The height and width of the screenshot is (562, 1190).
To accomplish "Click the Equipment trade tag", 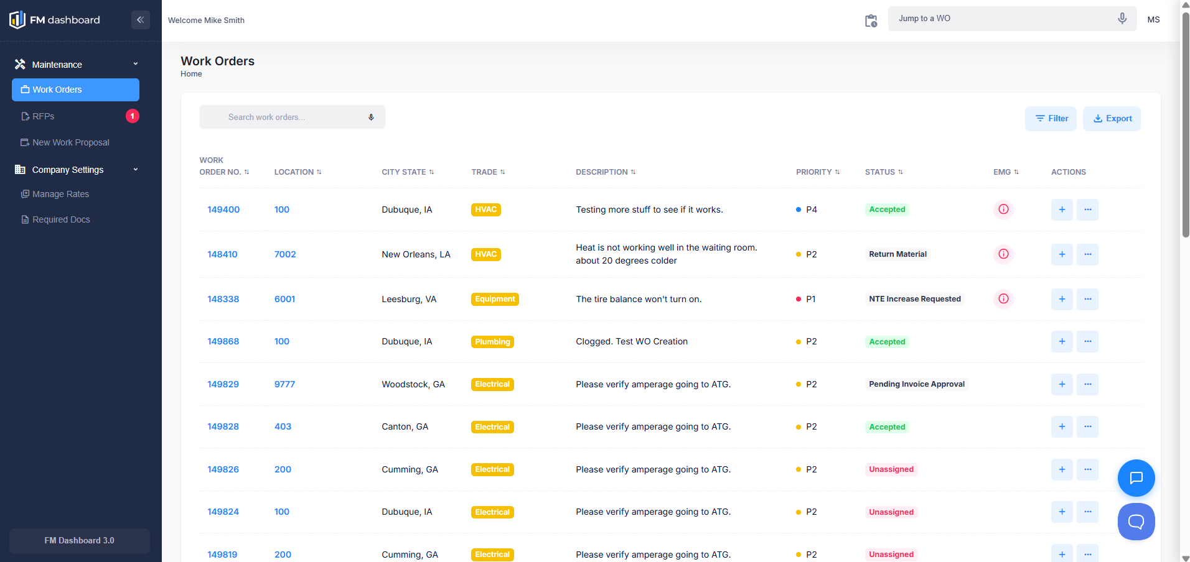I will pyautogui.click(x=495, y=299).
